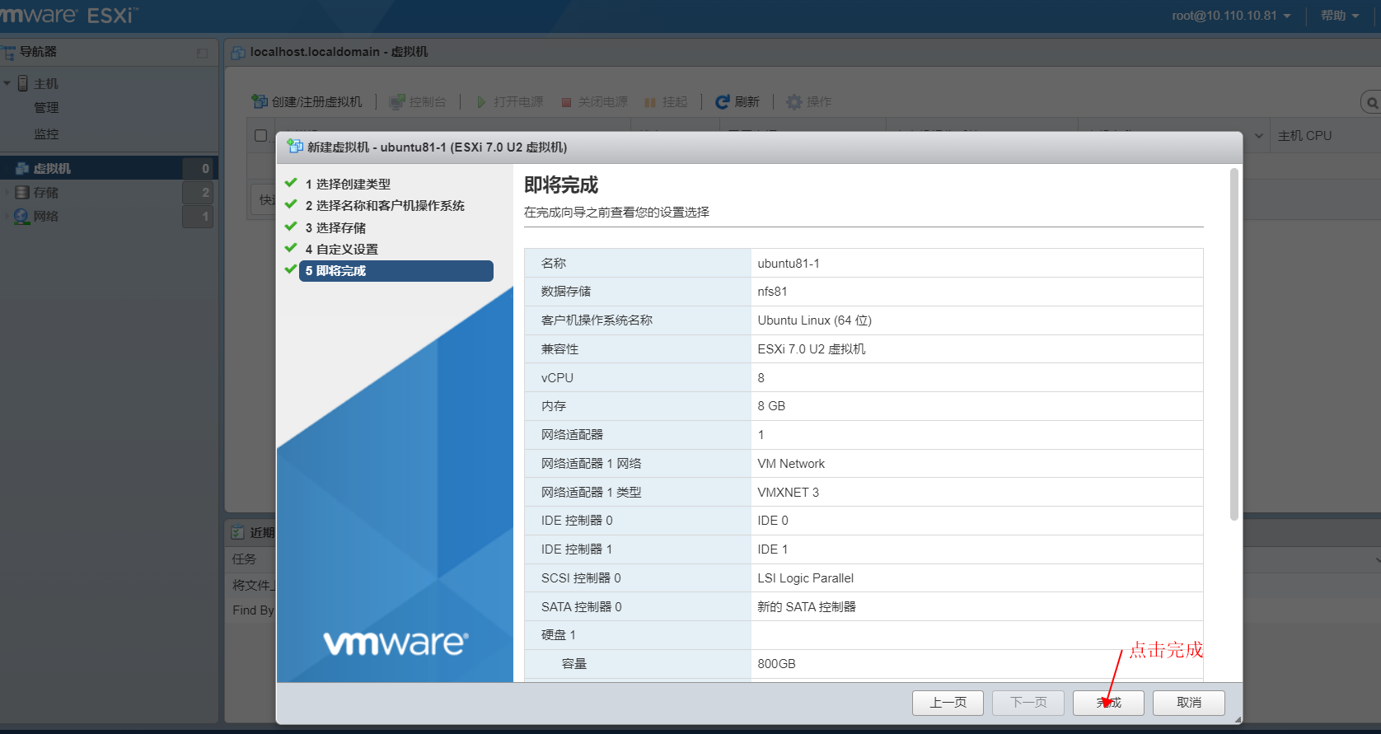Click the 存储 count badge 2
The height and width of the screenshot is (734, 1381).
[199, 192]
